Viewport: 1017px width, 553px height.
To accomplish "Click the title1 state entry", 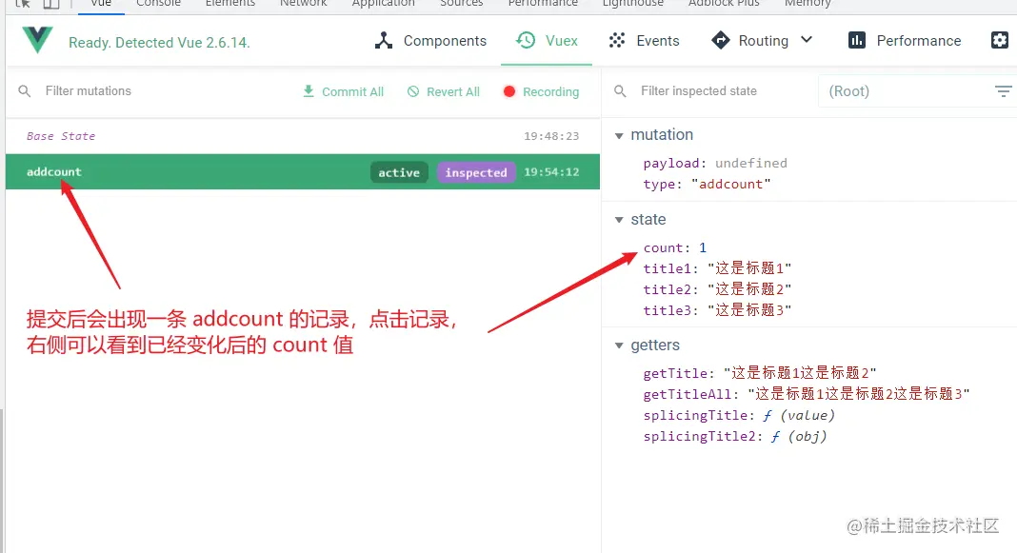I will pos(717,268).
